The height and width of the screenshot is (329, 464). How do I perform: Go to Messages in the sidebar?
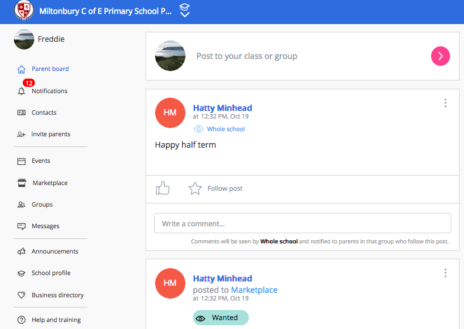tap(46, 226)
